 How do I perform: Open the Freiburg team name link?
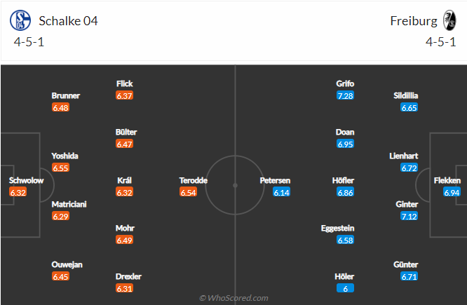pyautogui.click(x=414, y=21)
